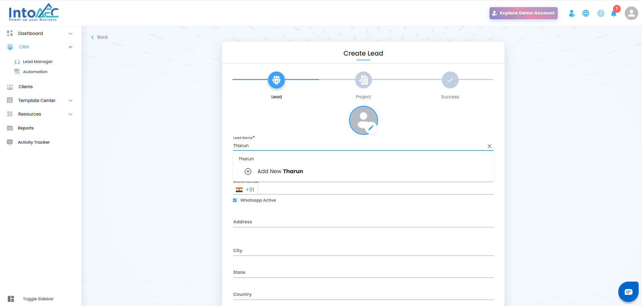This screenshot has height=306, width=642.
Task: Click the globe language icon
Action: 586,13
